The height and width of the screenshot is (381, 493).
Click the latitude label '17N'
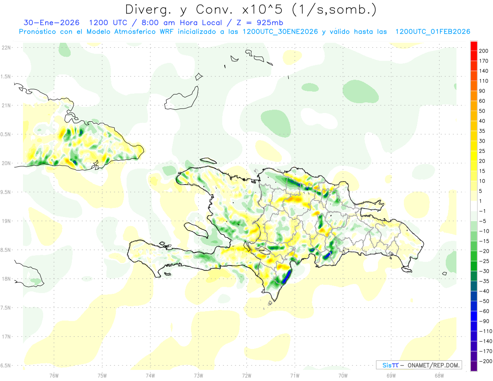[6, 337]
